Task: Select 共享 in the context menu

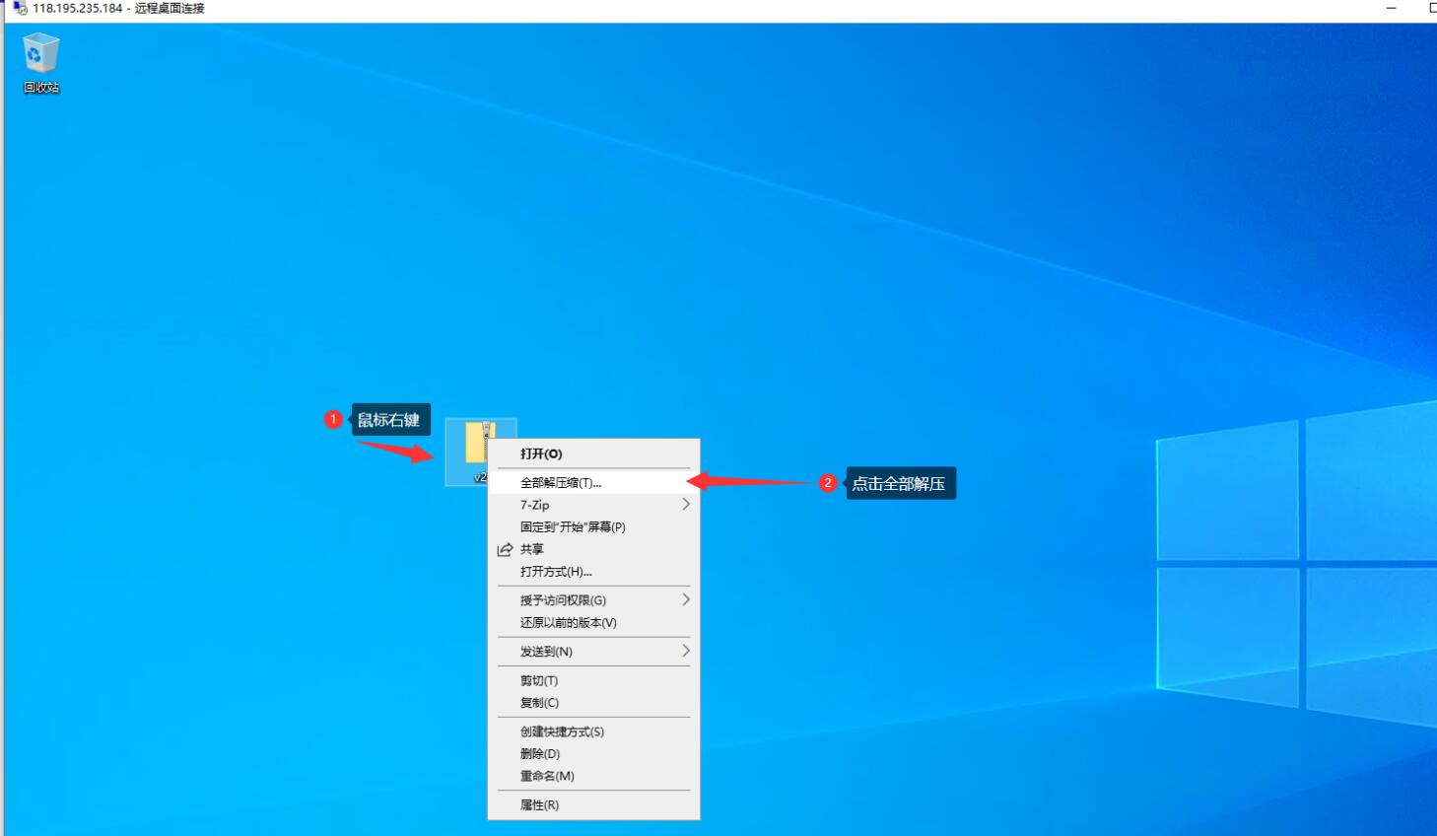Action: click(593, 549)
